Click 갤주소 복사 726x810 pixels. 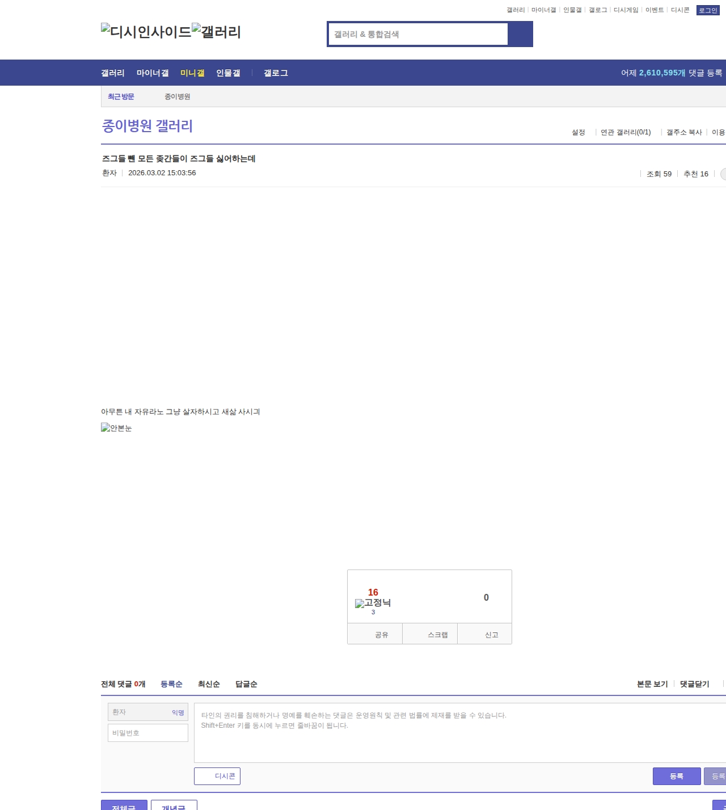pyautogui.click(x=684, y=132)
